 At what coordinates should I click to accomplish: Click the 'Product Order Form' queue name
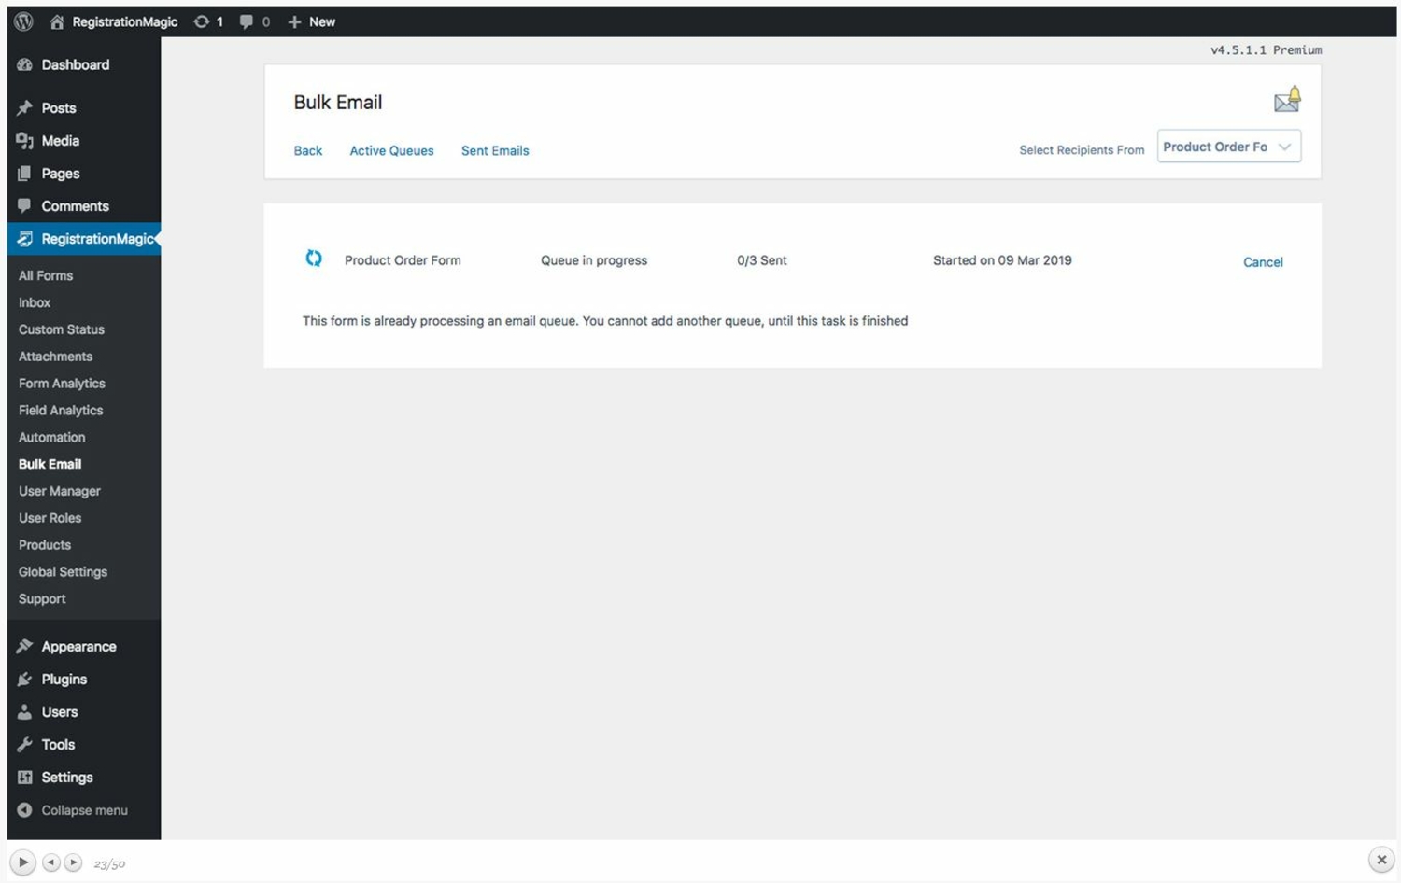[403, 260]
